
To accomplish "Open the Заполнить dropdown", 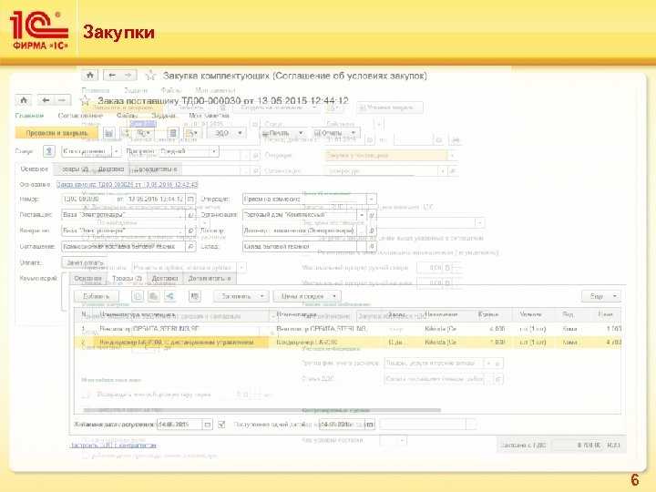I will [241, 296].
